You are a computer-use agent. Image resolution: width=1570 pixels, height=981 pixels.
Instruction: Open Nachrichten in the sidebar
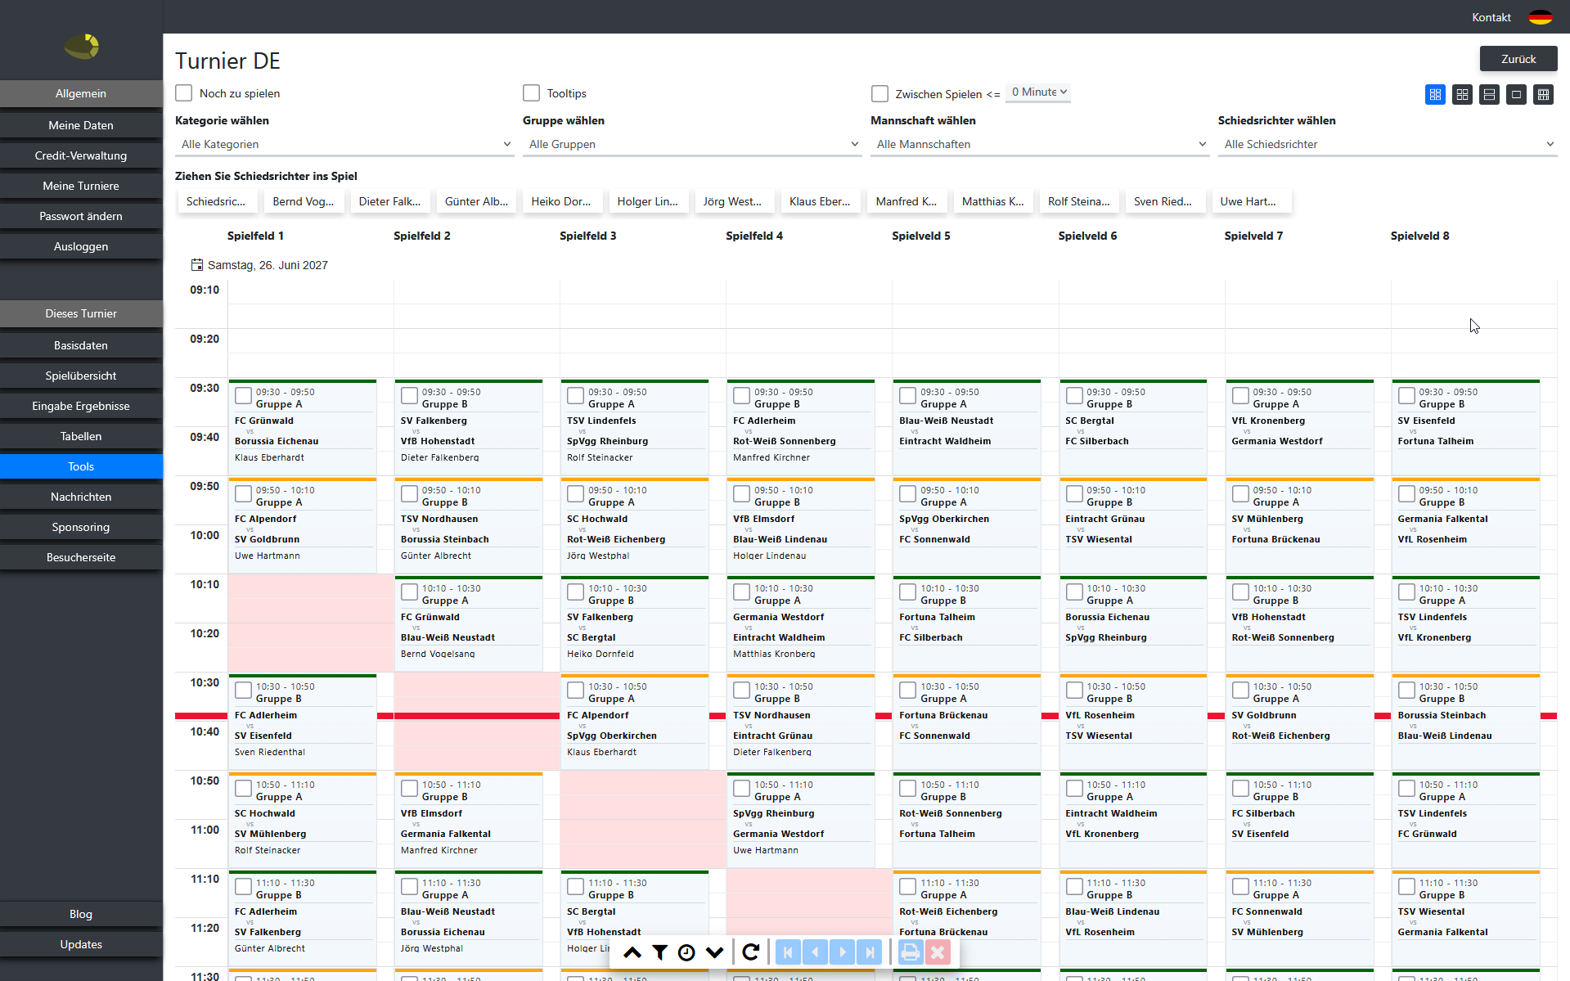[81, 497]
